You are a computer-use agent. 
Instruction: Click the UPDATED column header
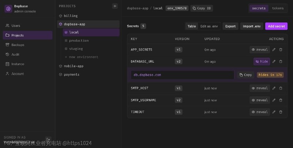pos(212,39)
